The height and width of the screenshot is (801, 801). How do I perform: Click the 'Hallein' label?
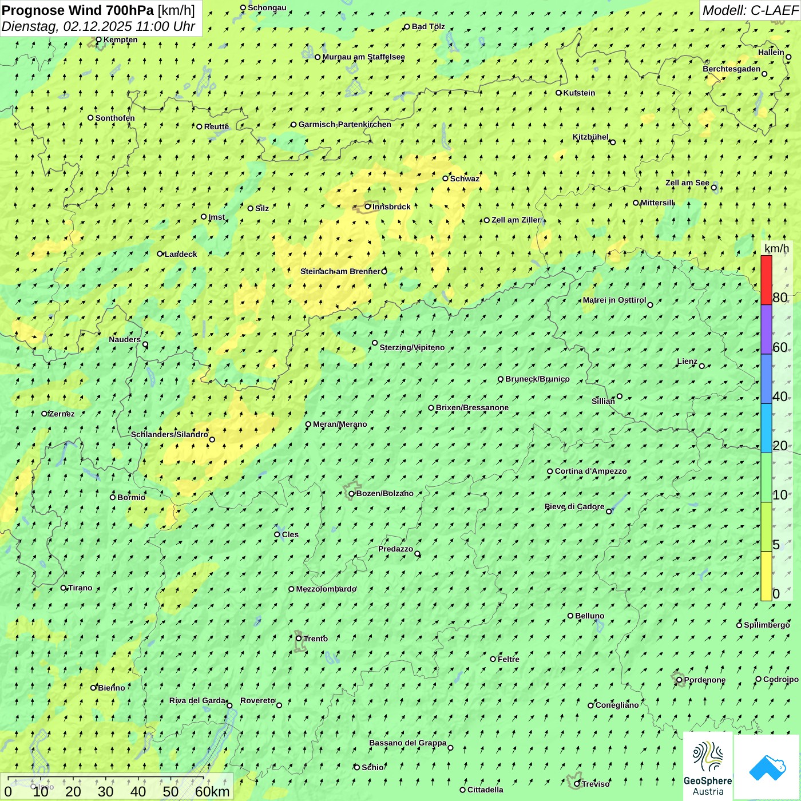[x=771, y=52]
